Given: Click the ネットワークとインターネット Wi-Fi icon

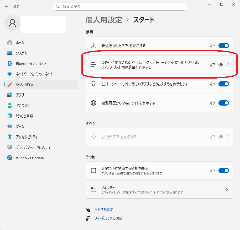Looking at the screenshot, I should (x=10, y=74).
